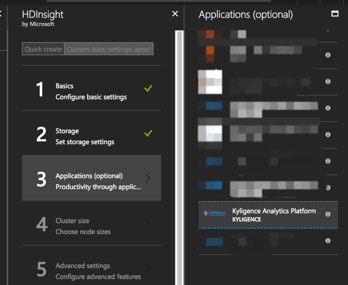Select Kyligence Analytics Platform application

pyautogui.click(x=274, y=214)
